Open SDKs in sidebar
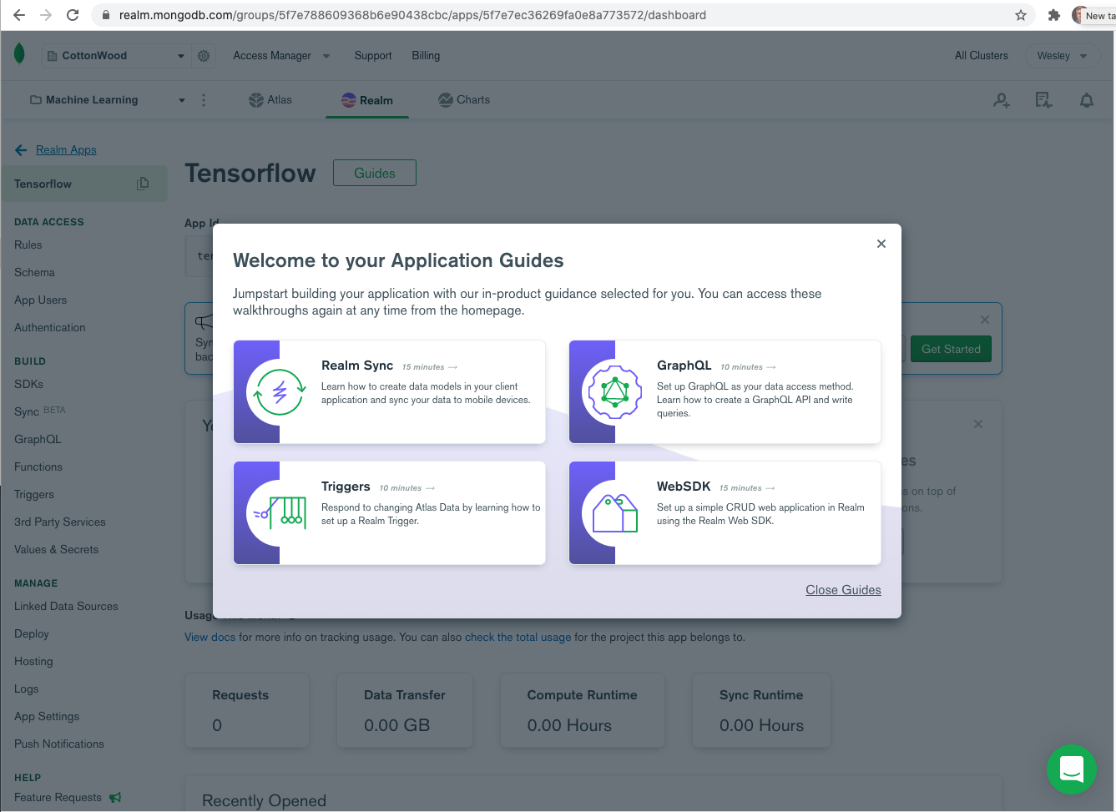Image resolution: width=1116 pixels, height=812 pixels. (28, 385)
